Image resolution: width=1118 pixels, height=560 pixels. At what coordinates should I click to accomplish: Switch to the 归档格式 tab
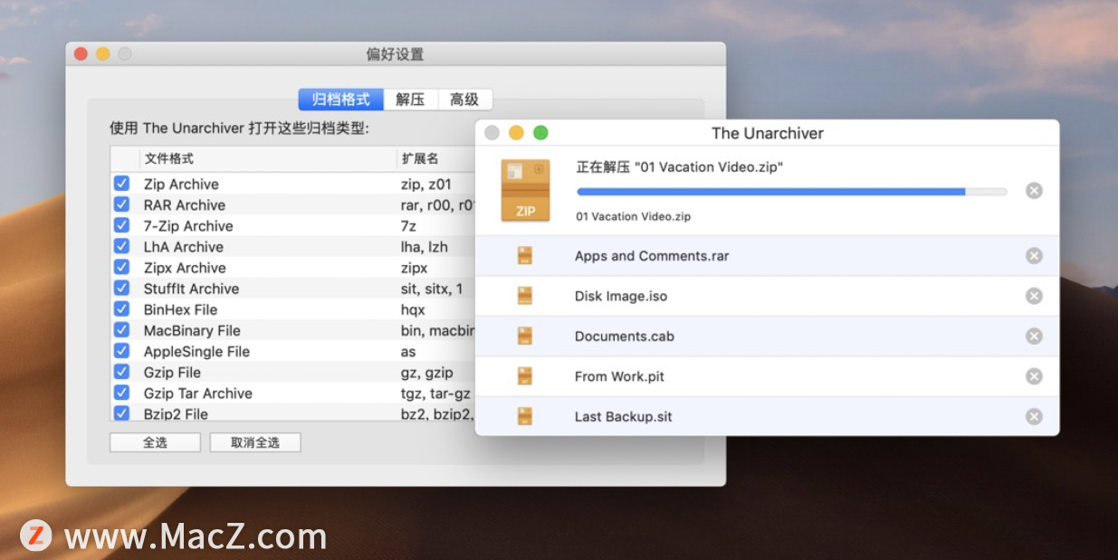click(x=341, y=100)
